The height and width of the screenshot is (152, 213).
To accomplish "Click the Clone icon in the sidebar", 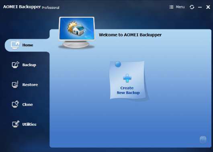I will pos(15,104).
